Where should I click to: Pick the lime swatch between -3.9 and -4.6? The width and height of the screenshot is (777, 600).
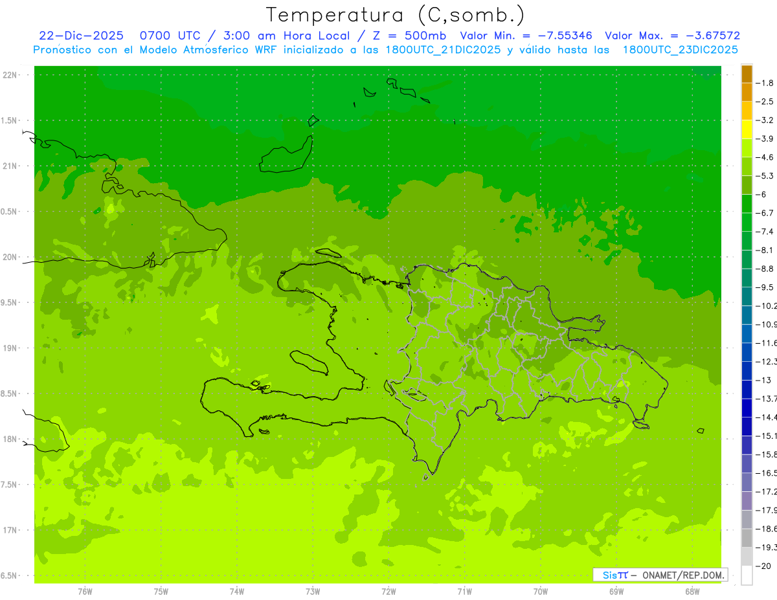click(747, 148)
